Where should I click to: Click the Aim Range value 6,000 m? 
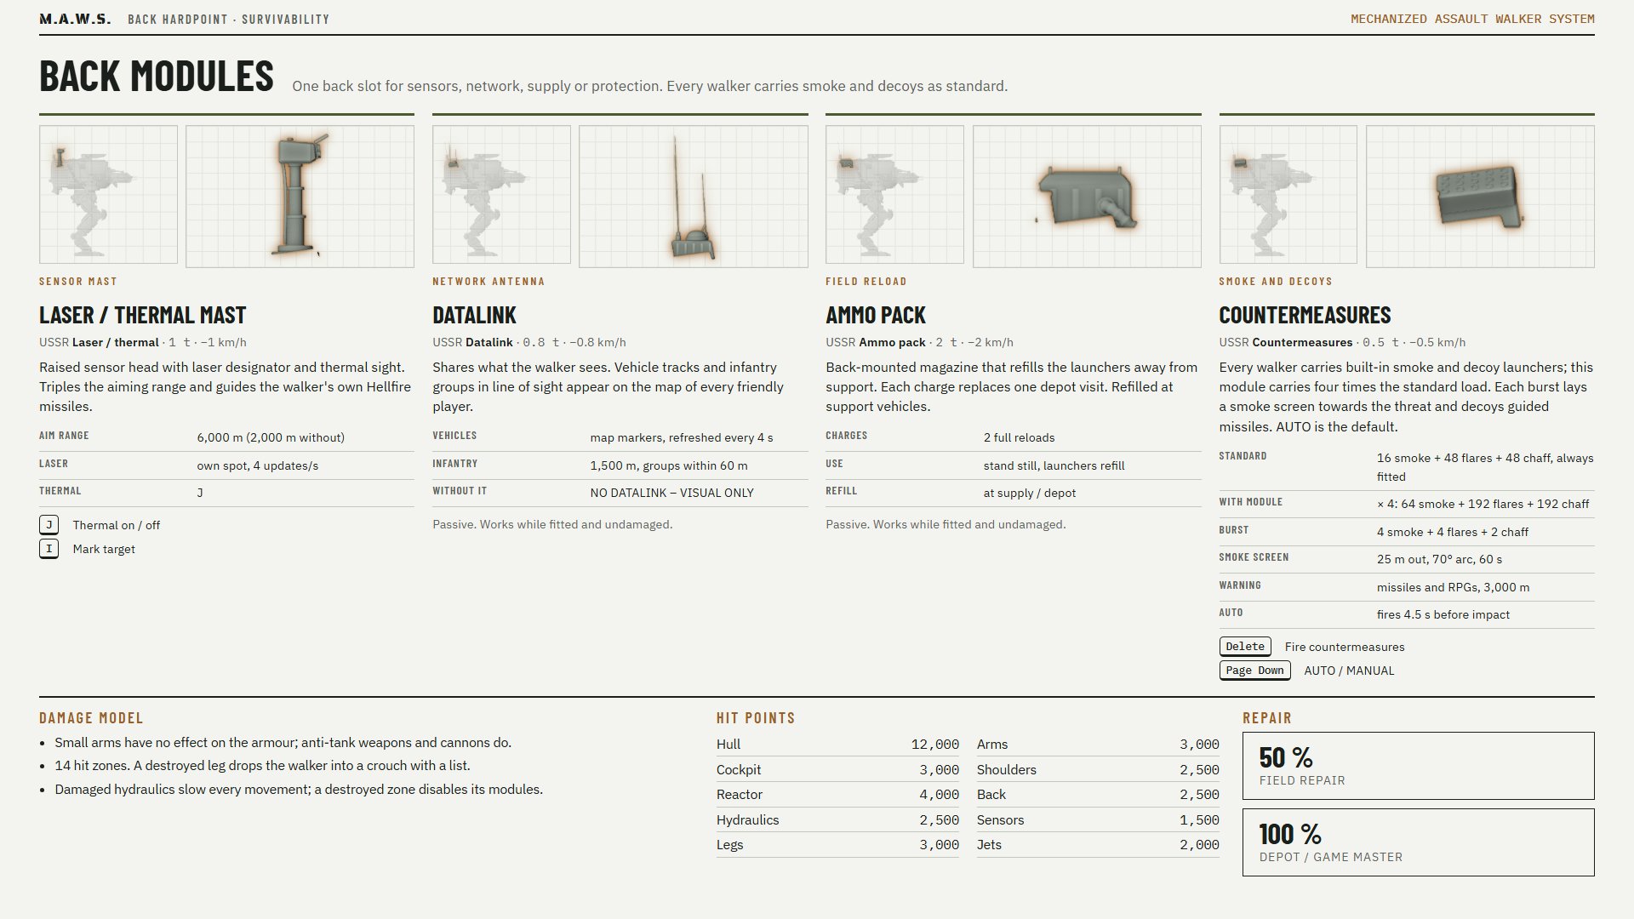271,437
